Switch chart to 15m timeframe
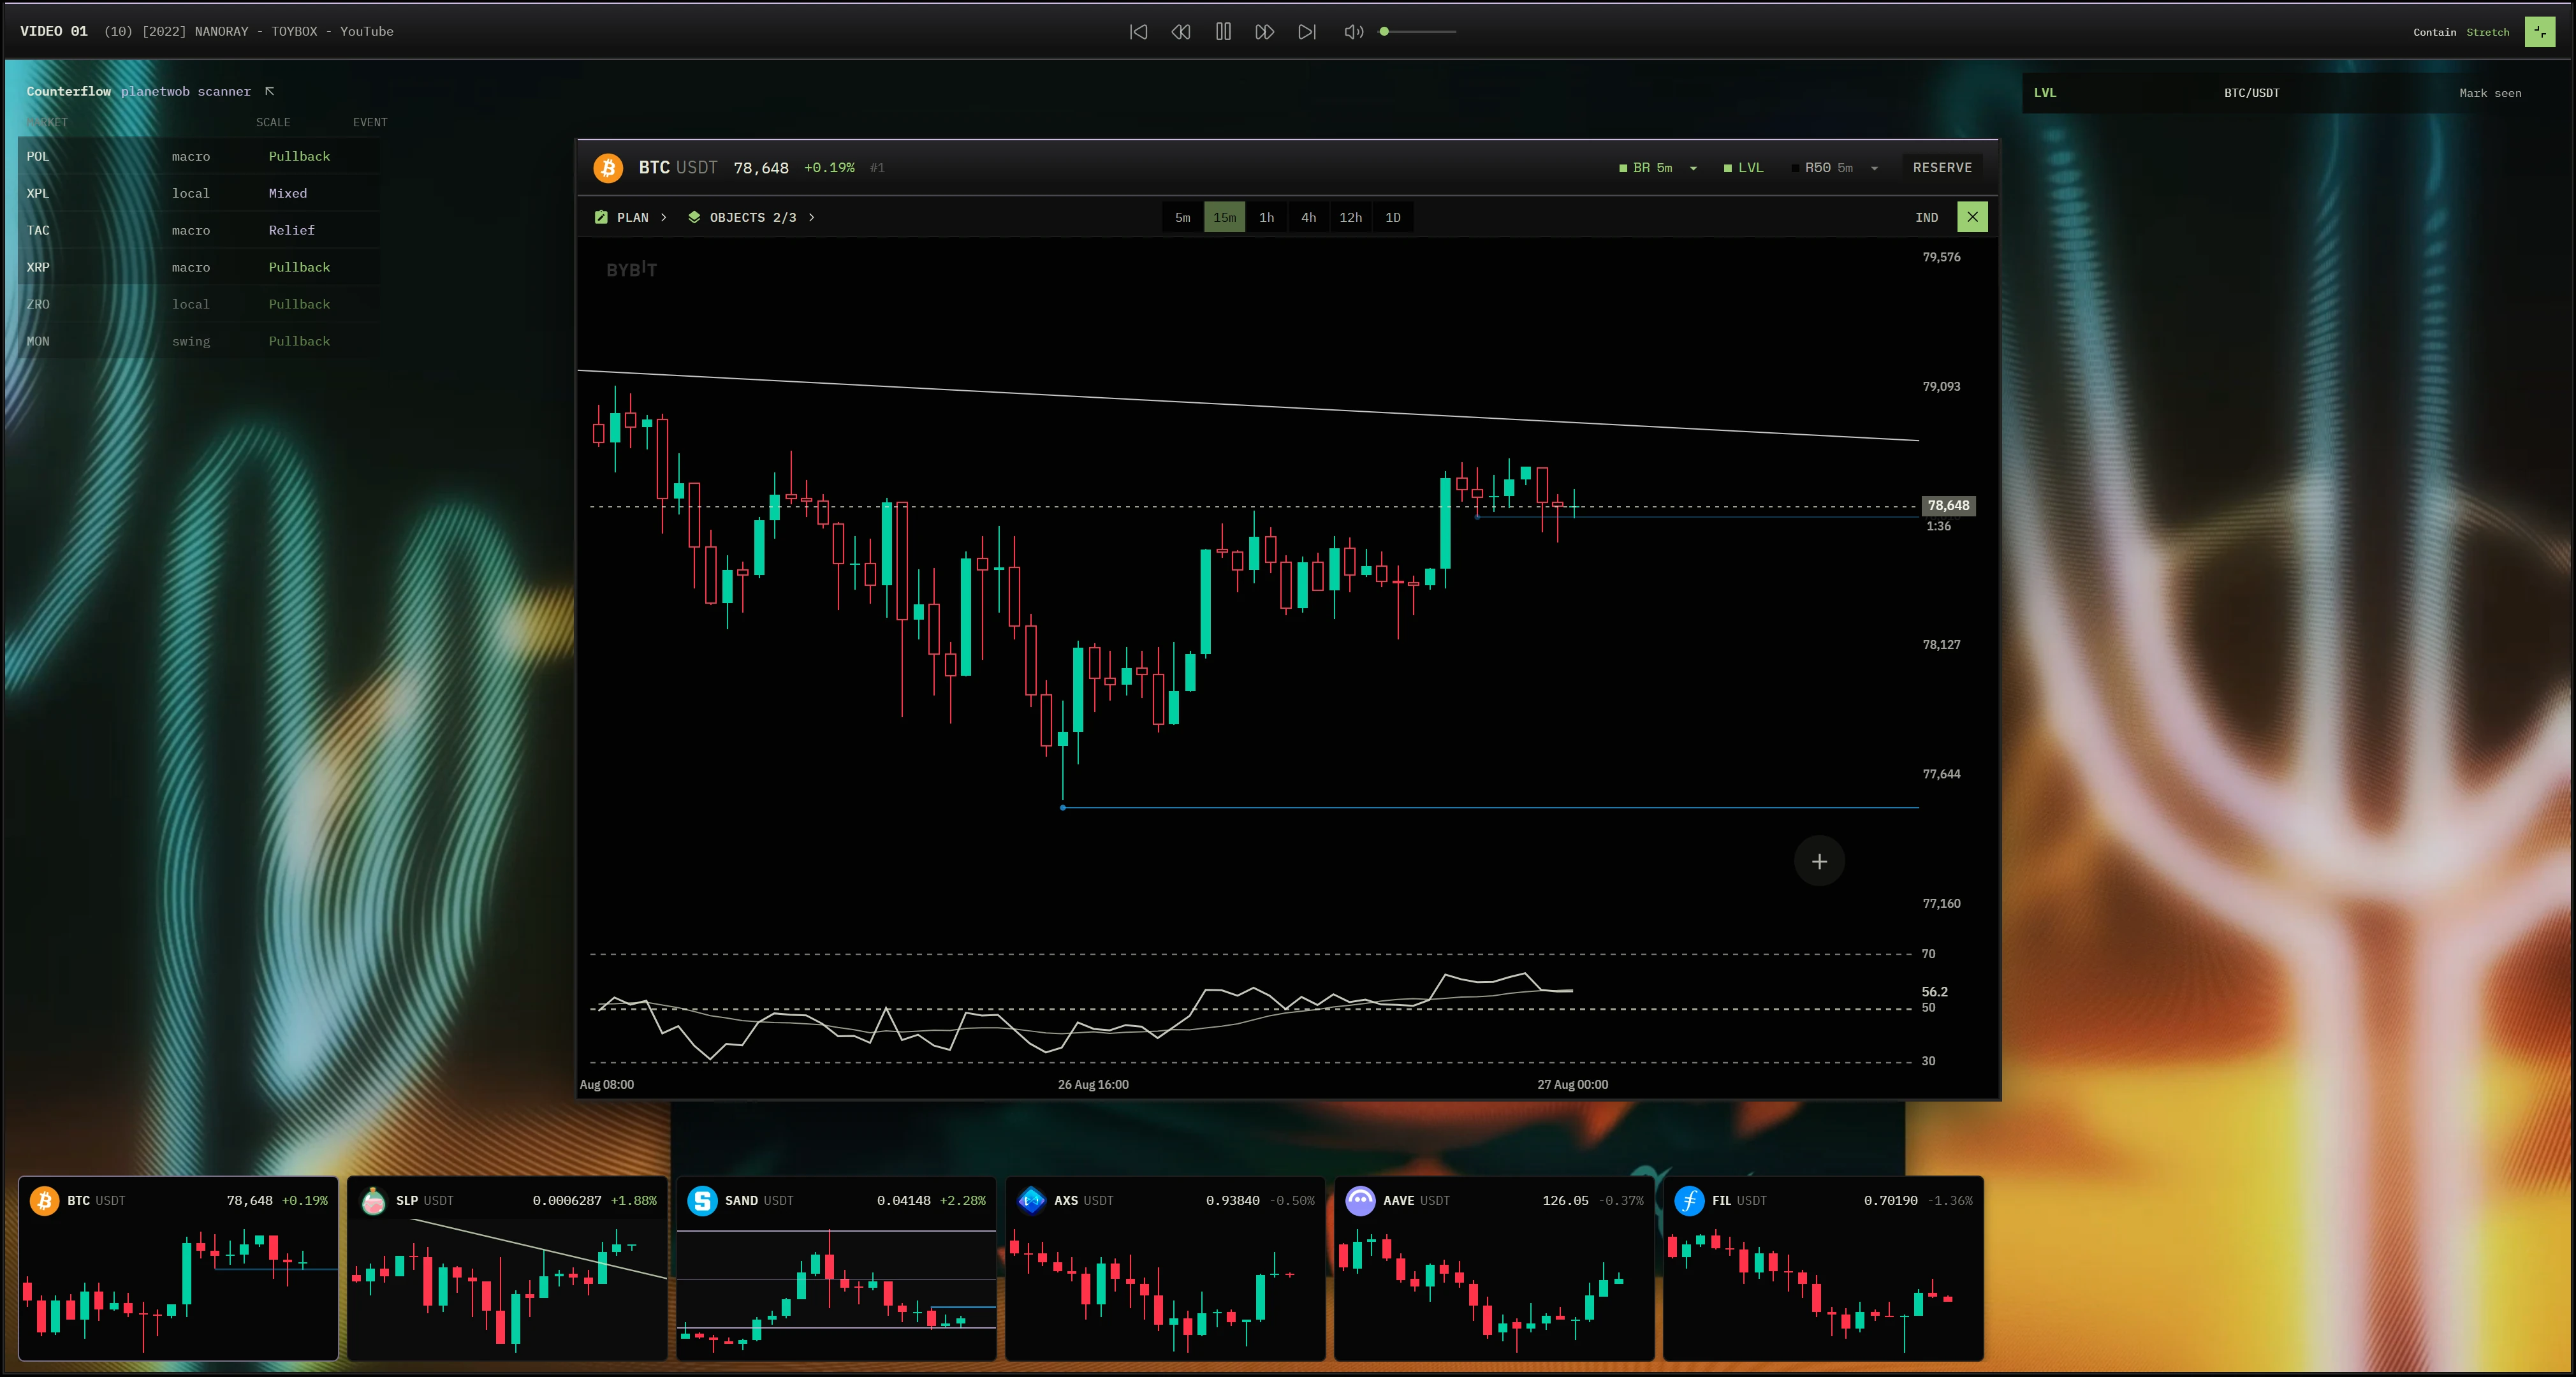 point(1225,217)
